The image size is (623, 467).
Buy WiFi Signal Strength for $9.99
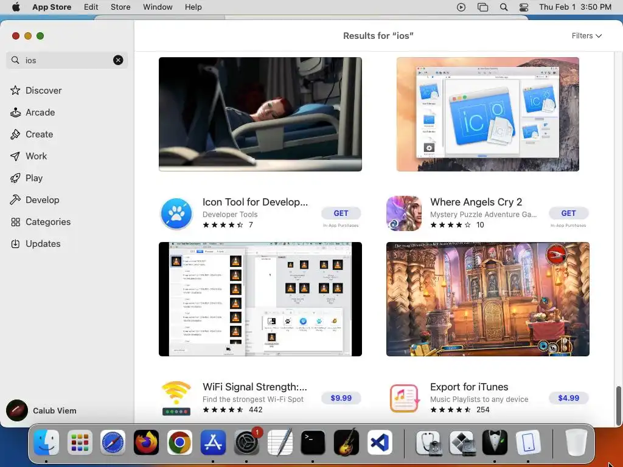[341, 398]
